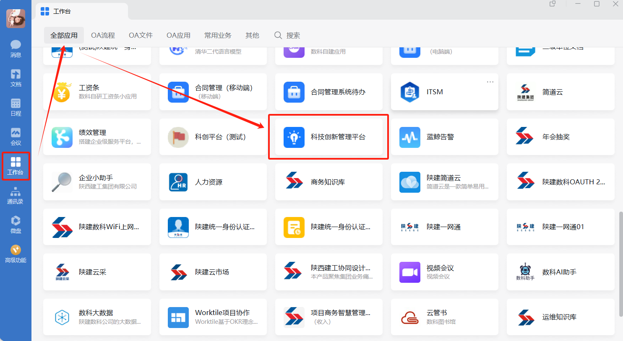Open the 微盘 drive sidebar icon
Image resolution: width=623 pixels, height=341 pixels.
[x=16, y=225]
